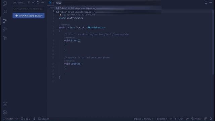Click 'public class Script' declaration text

pyautogui.click(x=72, y=28)
